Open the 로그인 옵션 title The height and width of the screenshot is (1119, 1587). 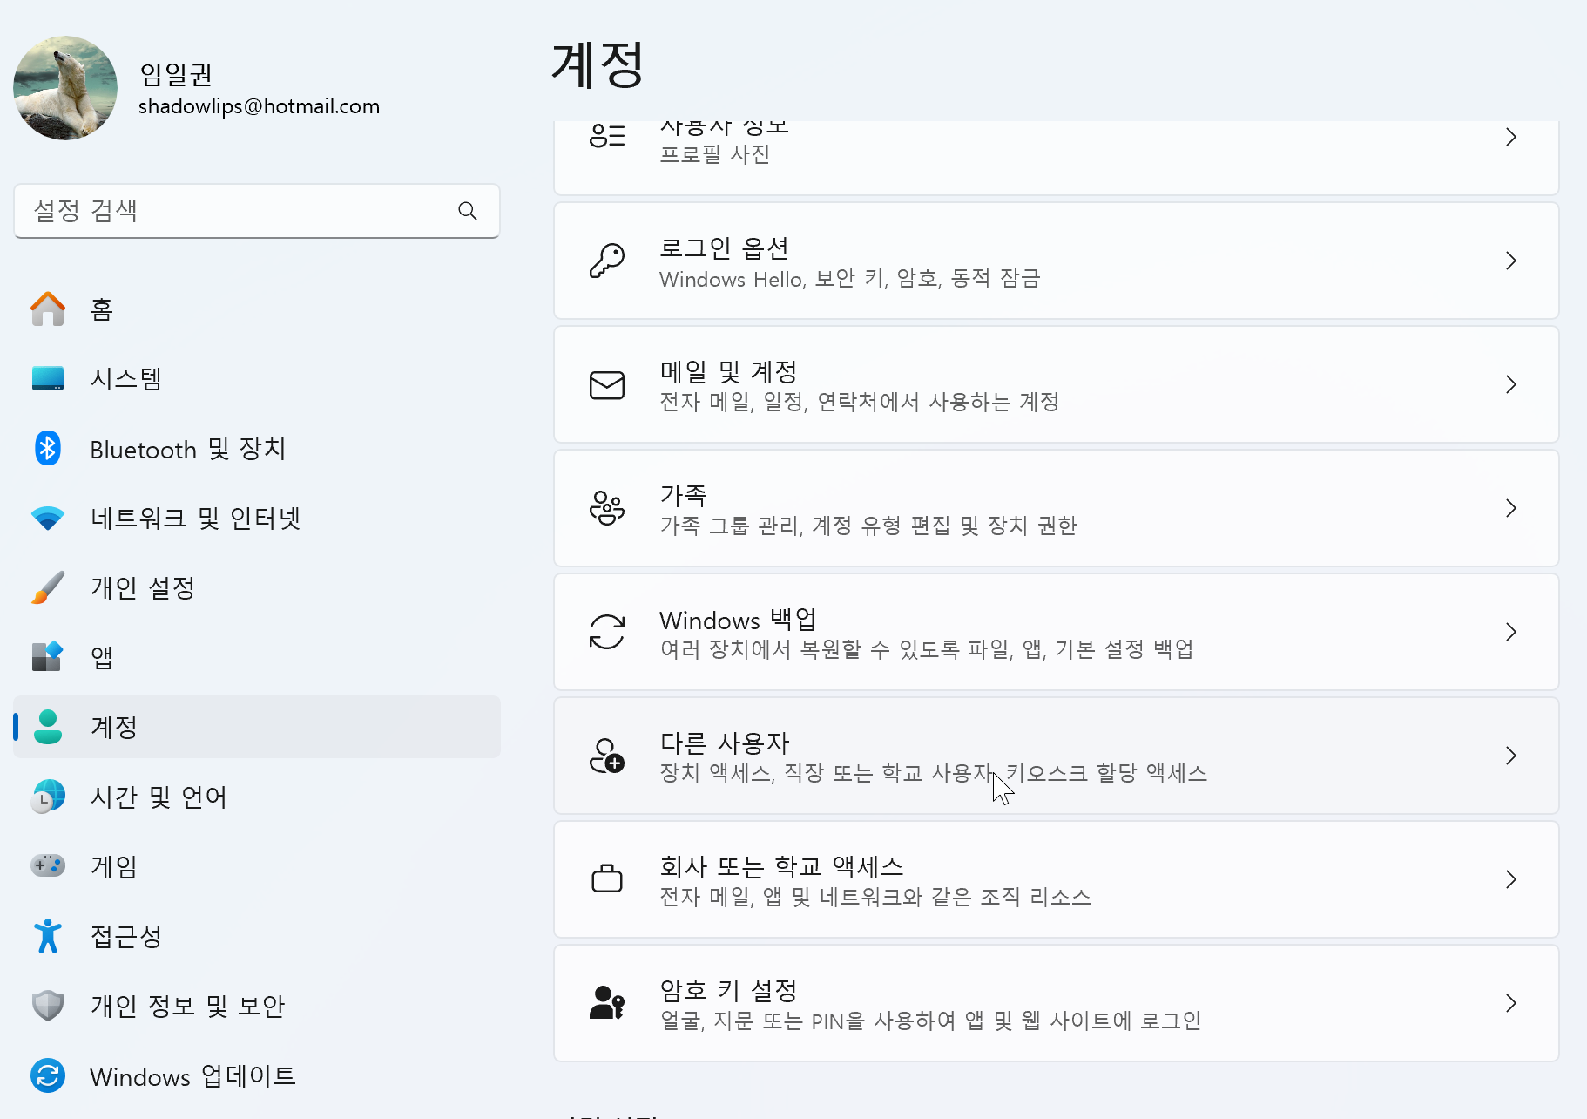(724, 248)
